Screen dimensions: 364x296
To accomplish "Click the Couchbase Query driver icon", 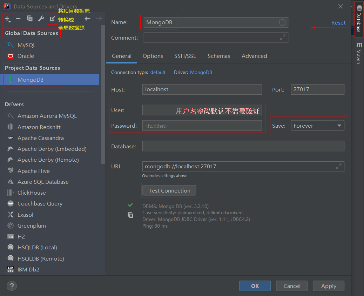I will 11,204.
